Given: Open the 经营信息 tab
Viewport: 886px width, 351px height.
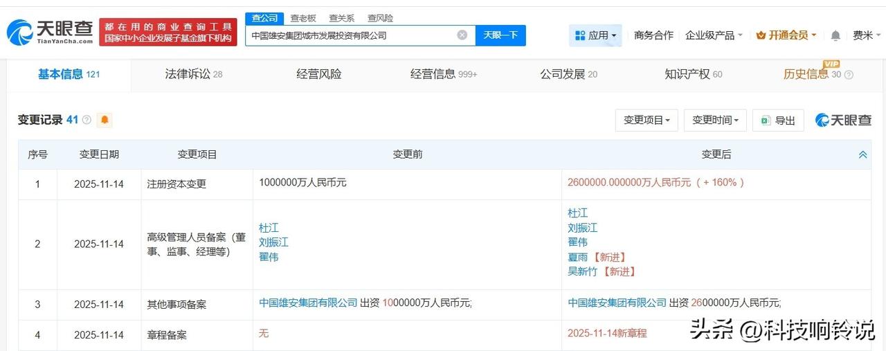Looking at the screenshot, I should coord(444,74).
